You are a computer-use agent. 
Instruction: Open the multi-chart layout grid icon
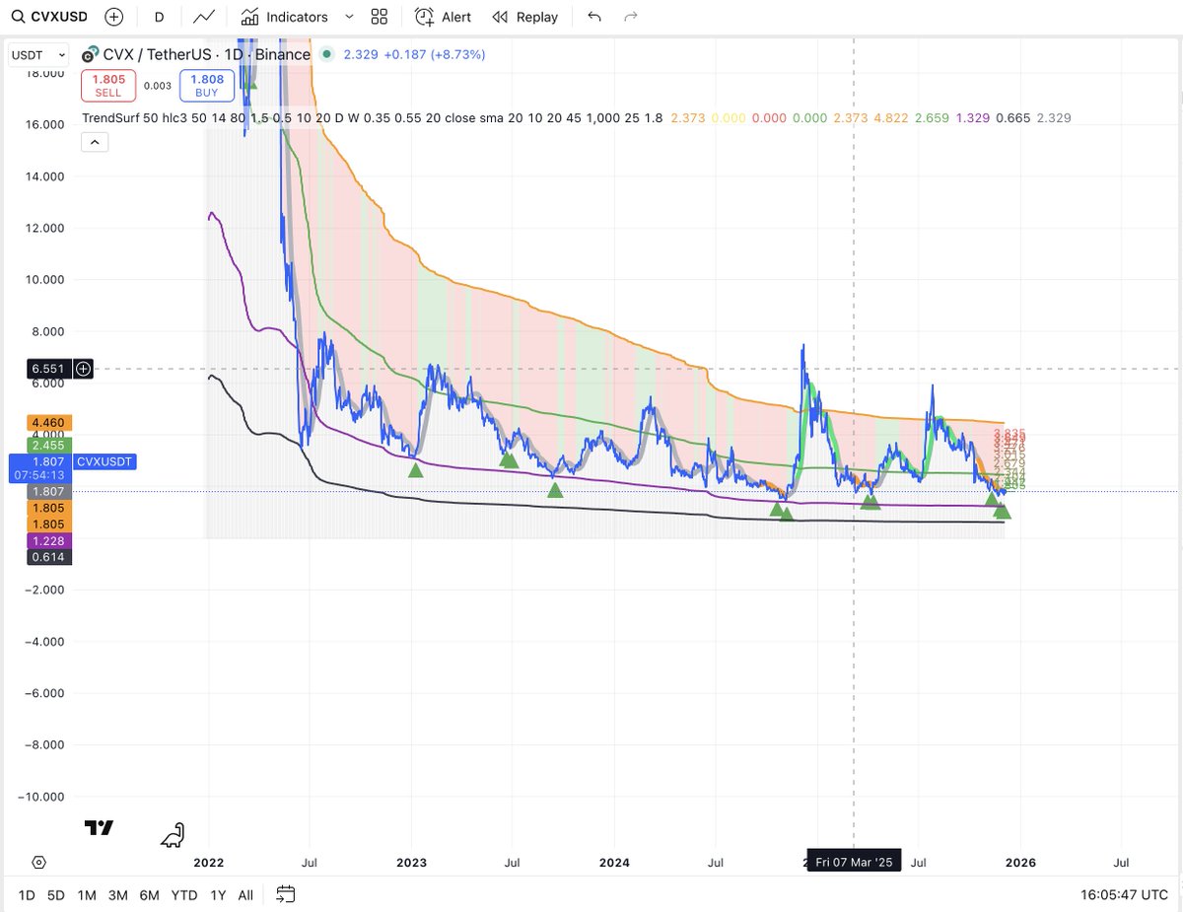(x=380, y=16)
